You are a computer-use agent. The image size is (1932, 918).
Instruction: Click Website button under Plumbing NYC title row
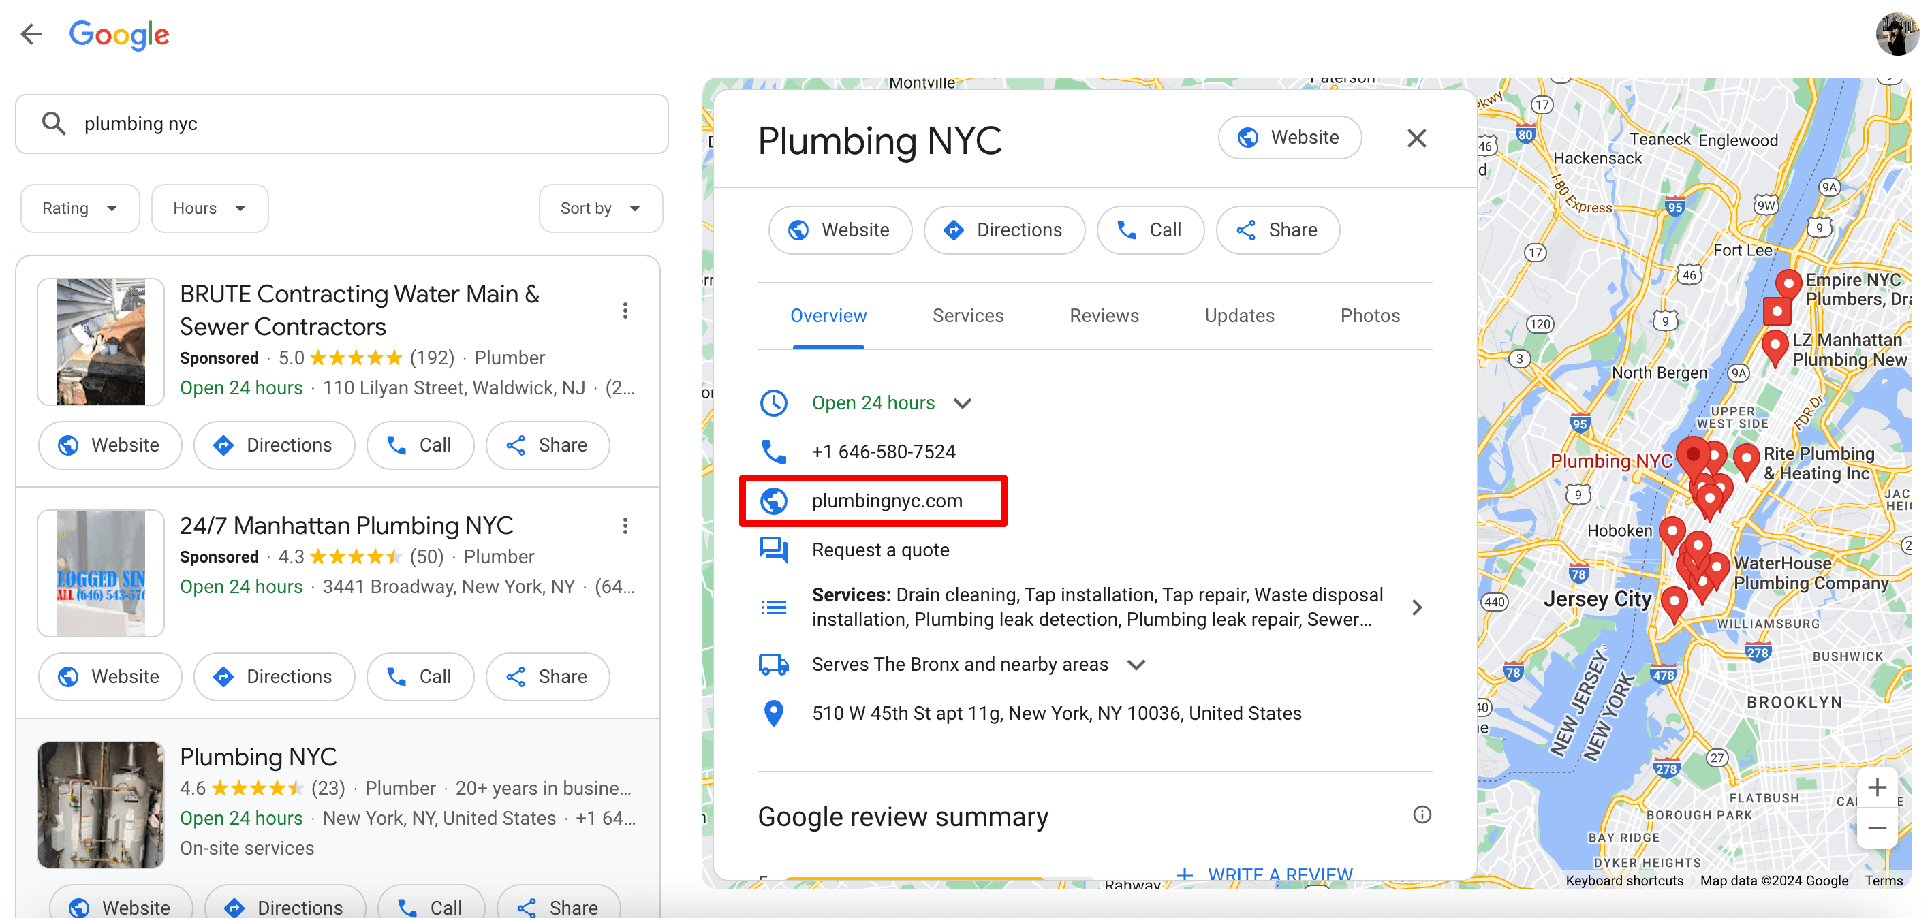click(x=840, y=230)
